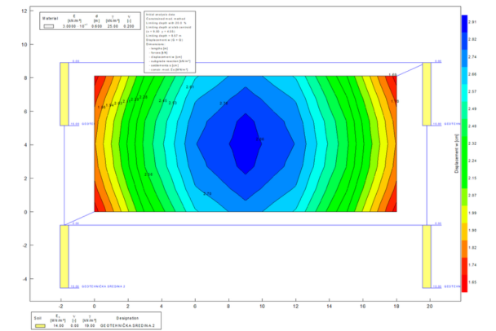Viewport: 496px width, 331px height.
Task: Select the 2.78 contour label
Action: click(207, 194)
